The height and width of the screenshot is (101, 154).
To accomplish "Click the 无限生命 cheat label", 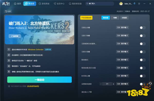I will point(85,28).
